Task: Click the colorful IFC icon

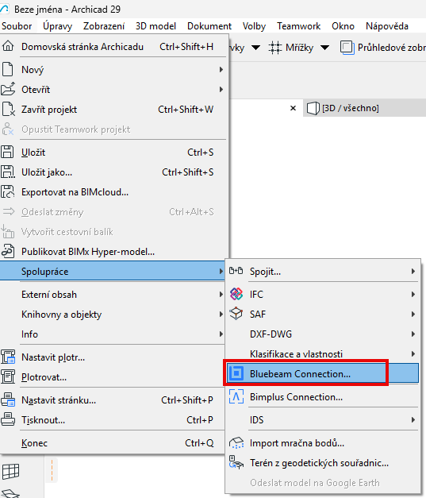Action: 236,294
